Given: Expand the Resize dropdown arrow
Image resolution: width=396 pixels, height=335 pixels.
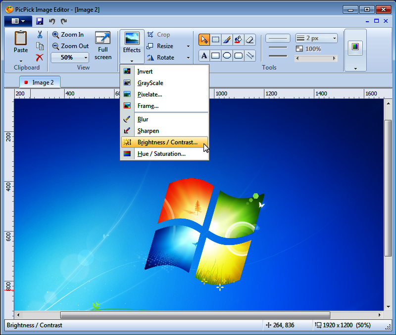Looking at the screenshot, I should (188, 46).
